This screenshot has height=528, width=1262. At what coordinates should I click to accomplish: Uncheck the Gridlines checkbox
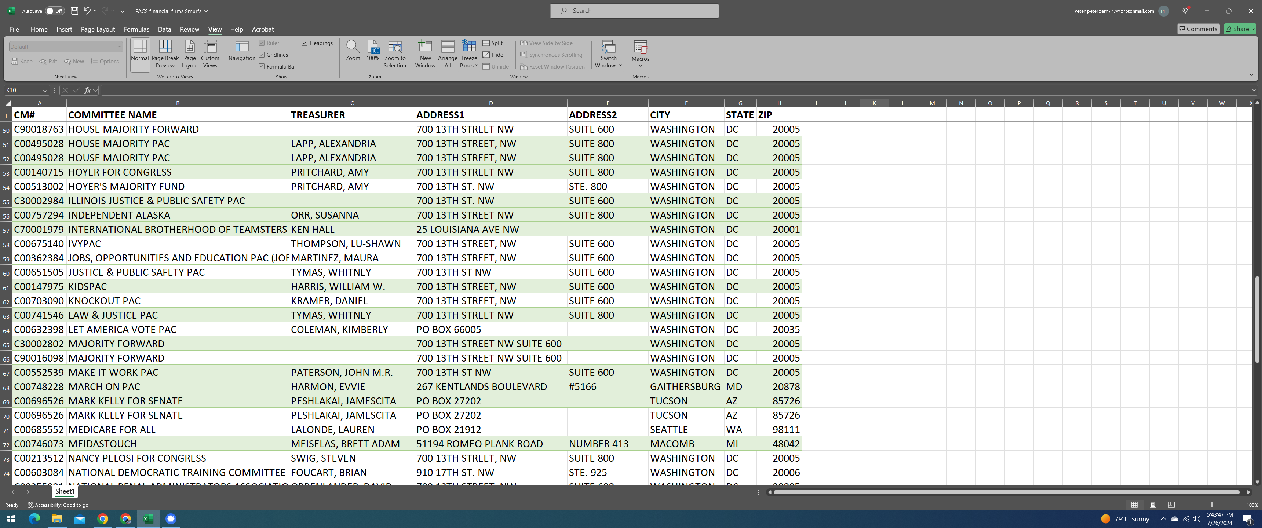click(x=262, y=55)
